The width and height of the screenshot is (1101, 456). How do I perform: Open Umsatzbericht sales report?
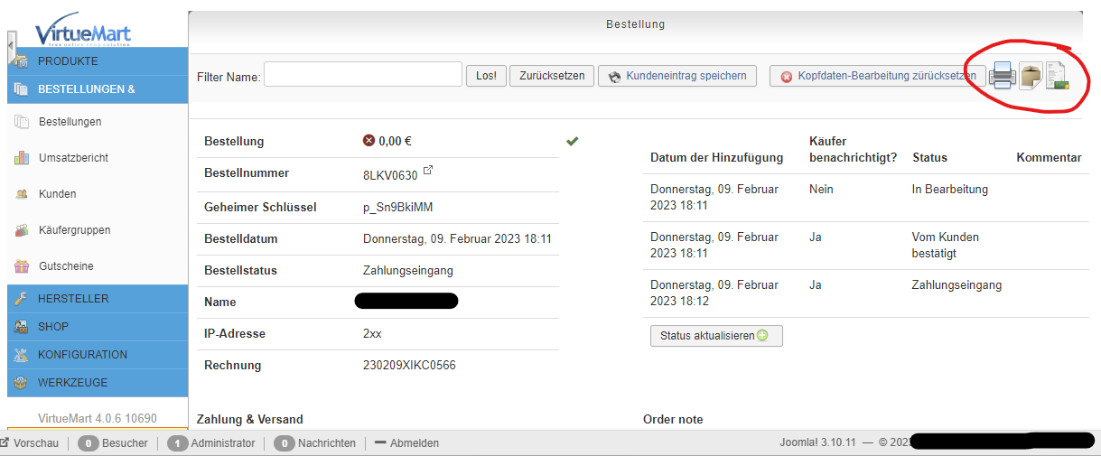pos(73,158)
